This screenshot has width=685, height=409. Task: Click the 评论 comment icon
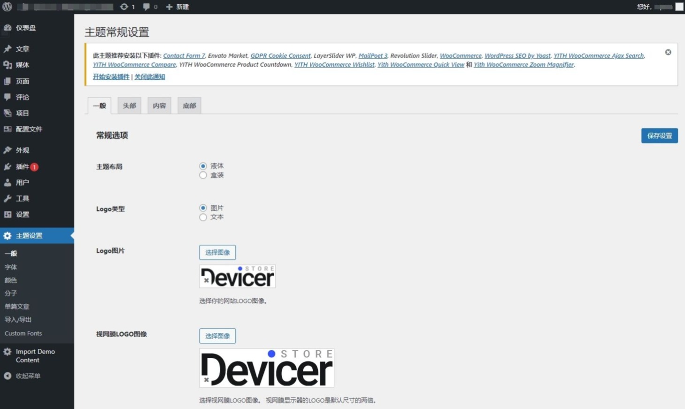pos(8,97)
